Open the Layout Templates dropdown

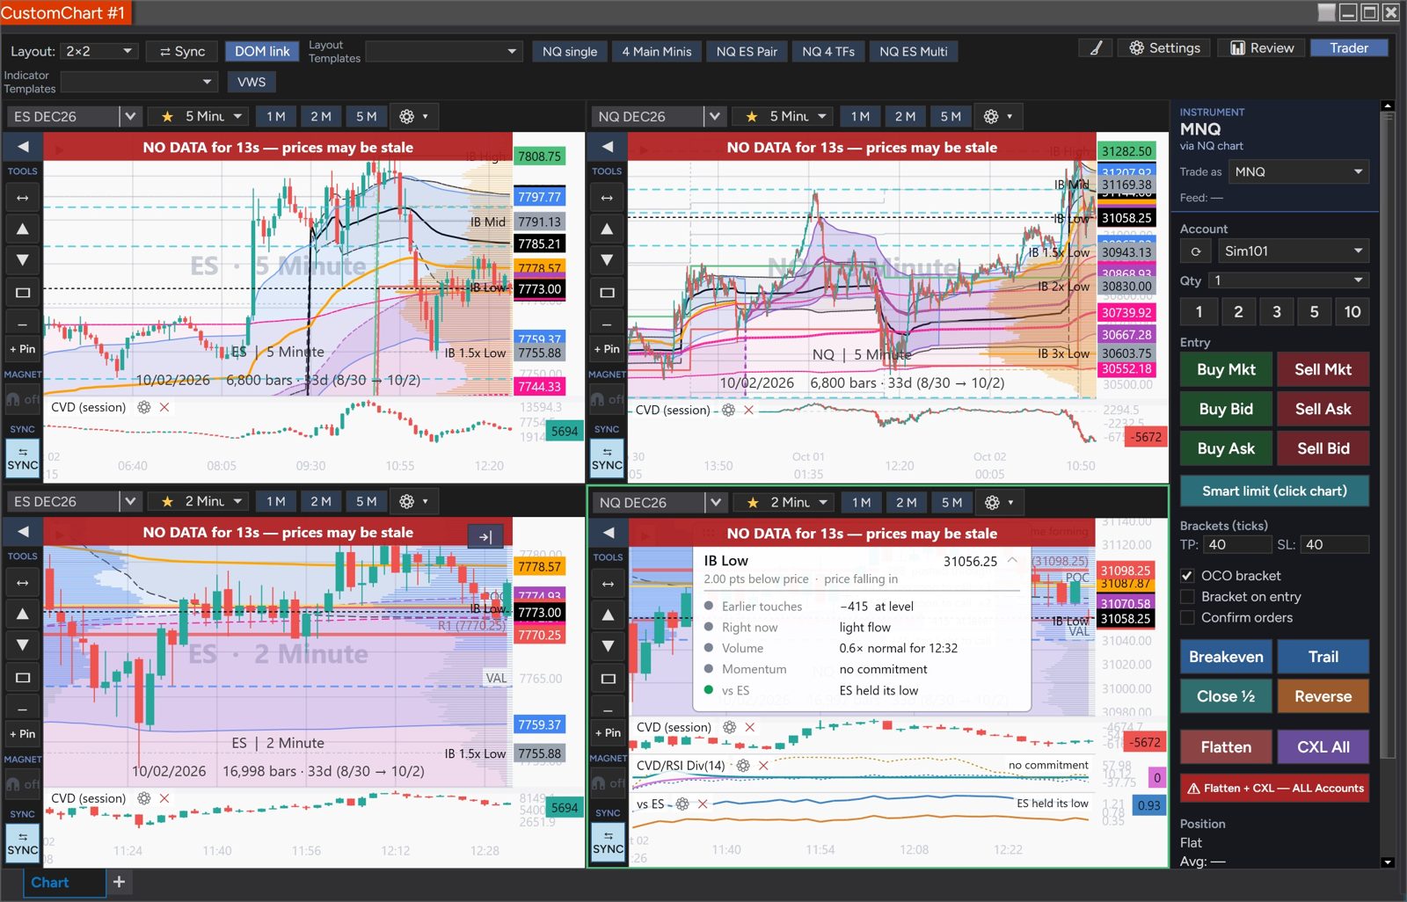(x=444, y=51)
